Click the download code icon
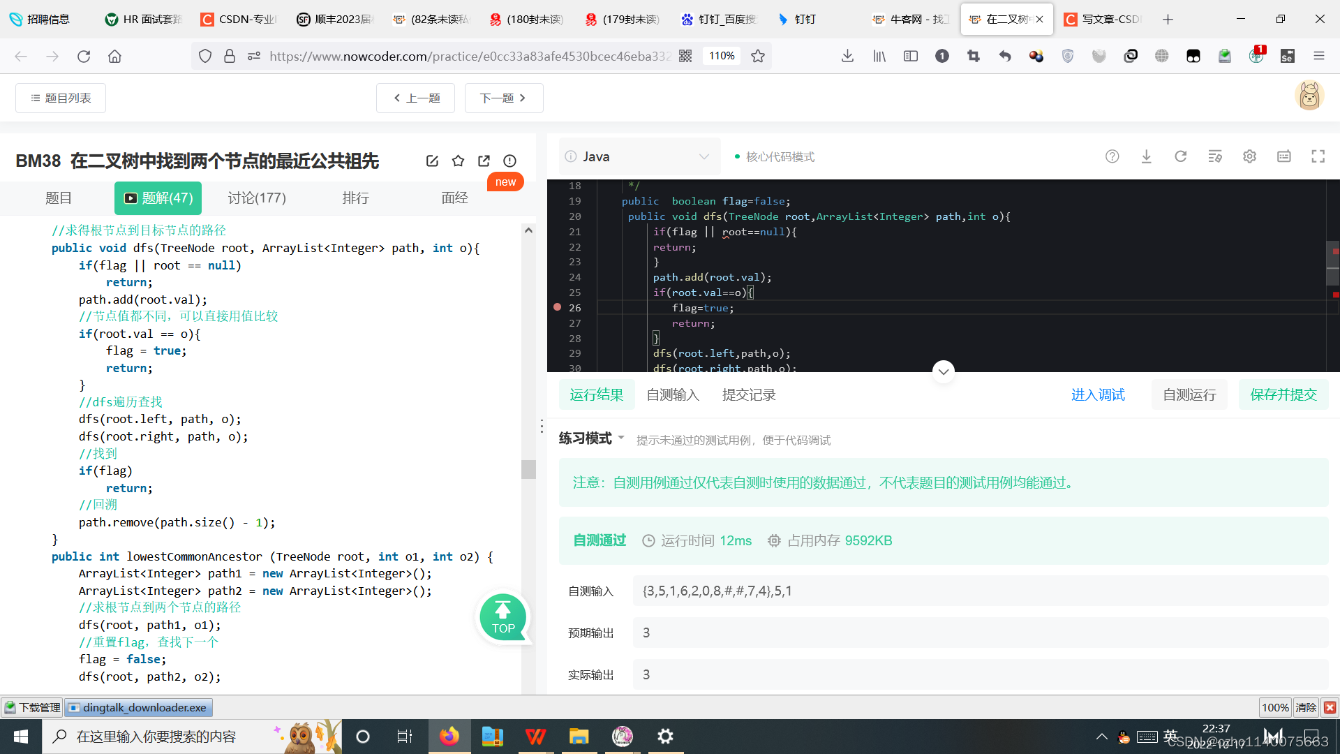The height and width of the screenshot is (754, 1340). tap(1146, 156)
